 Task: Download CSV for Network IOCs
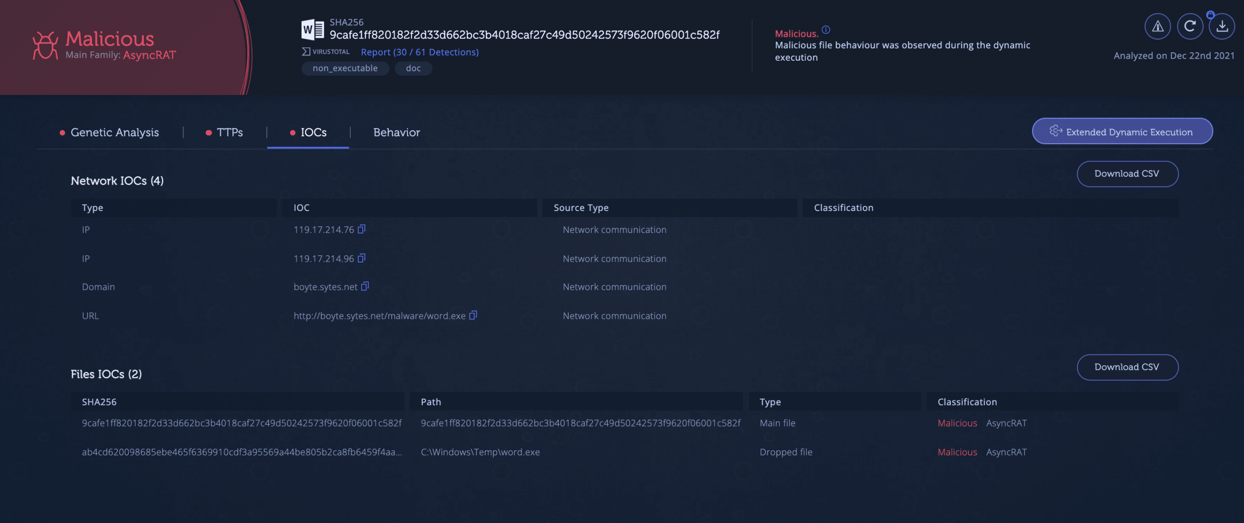pyautogui.click(x=1127, y=174)
